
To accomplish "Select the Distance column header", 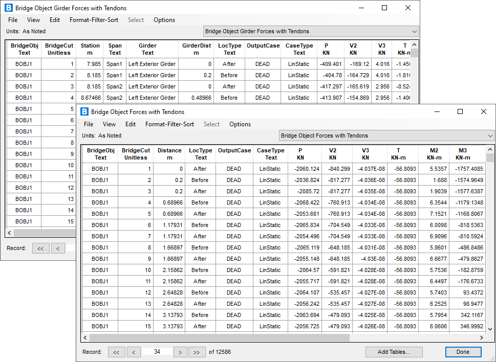I will (169, 154).
